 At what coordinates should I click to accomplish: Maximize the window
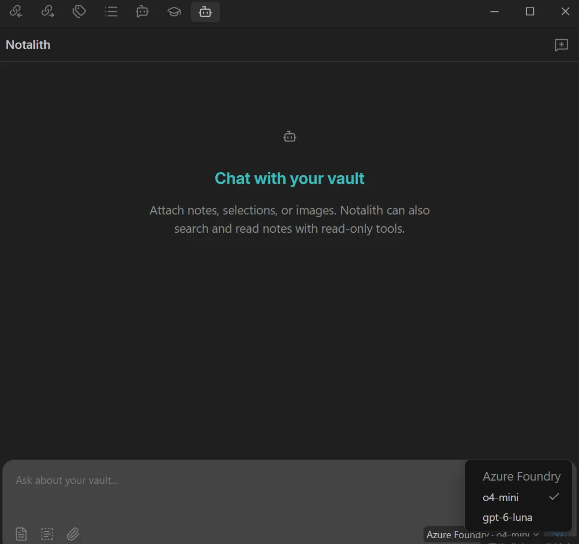pyautogui.click(x=530, y=12)
